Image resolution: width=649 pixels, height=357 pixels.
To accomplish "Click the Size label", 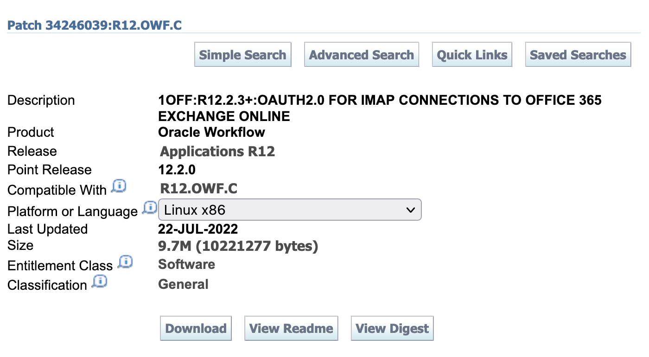I will pyautogui.click(x=20, y=245).
